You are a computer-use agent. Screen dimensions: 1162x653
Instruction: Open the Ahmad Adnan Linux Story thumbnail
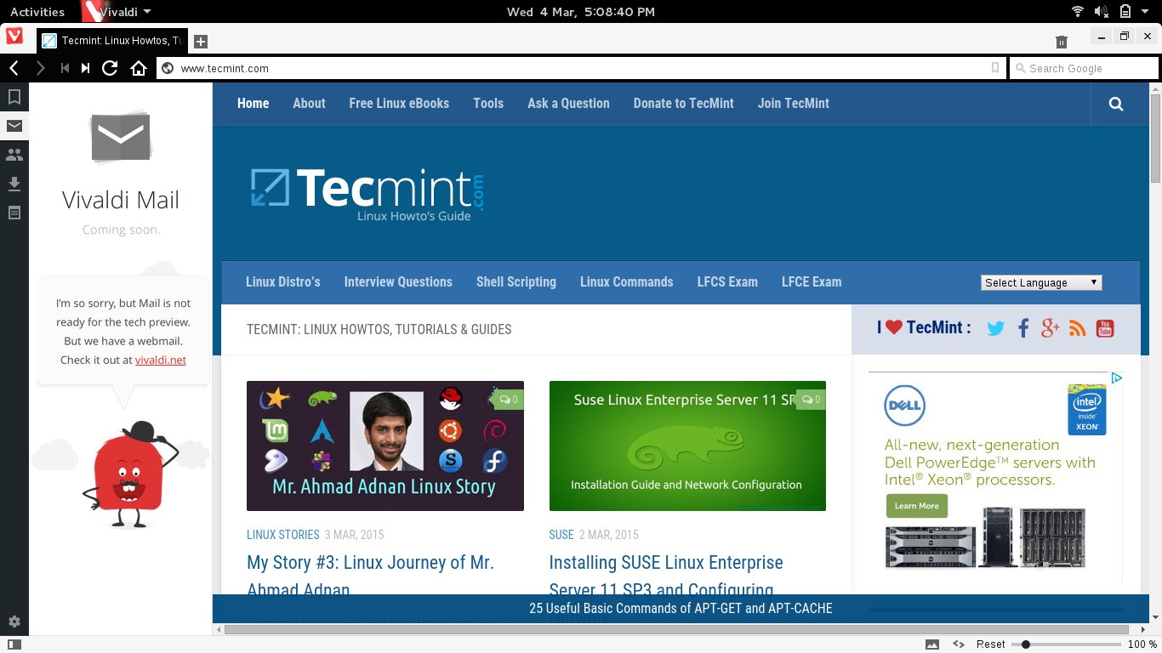pyautogui.click(x=385, y=446)
